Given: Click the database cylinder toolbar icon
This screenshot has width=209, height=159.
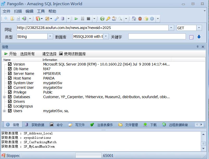Looking at the screenshot, I should click(x=62, y=19).
